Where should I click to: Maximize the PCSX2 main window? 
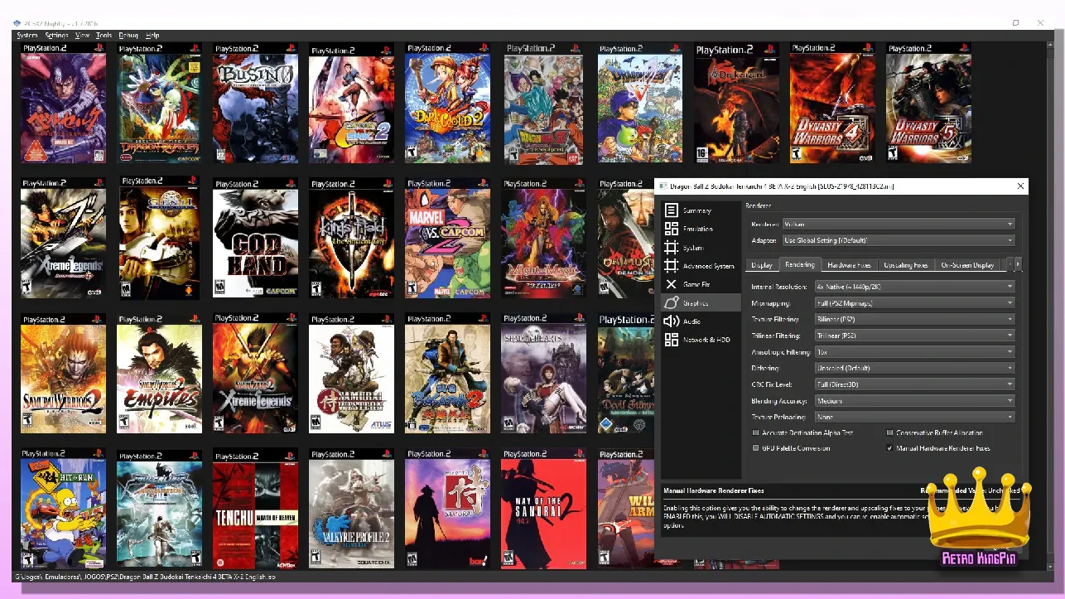coord(1016,22)
